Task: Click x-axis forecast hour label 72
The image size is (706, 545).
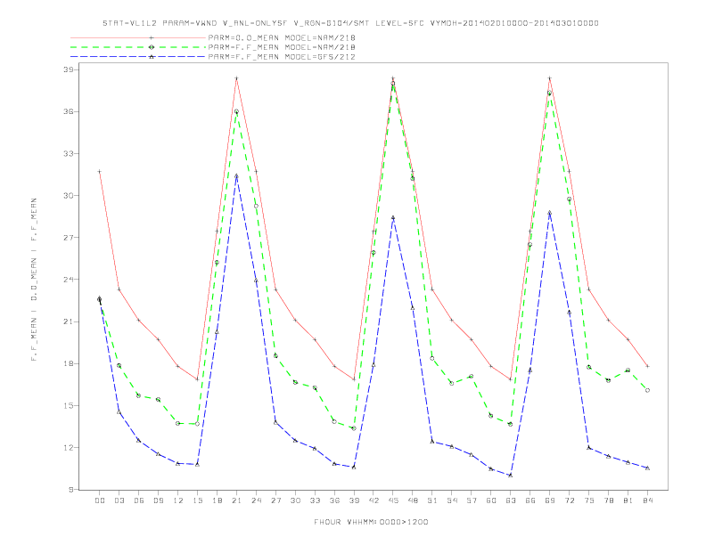Action: pos(569,500)
